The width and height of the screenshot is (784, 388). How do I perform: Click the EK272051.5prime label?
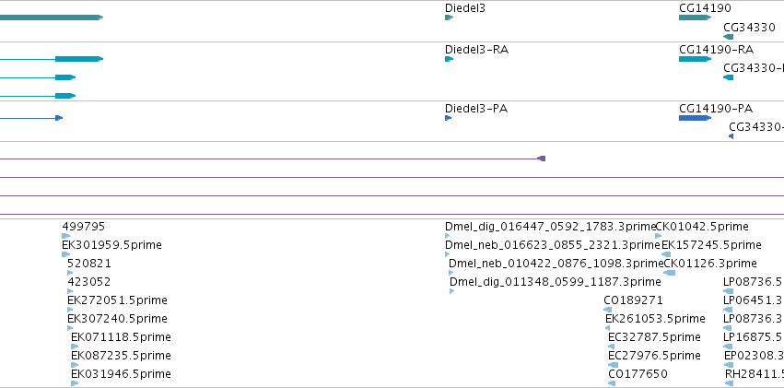[118, 300]
